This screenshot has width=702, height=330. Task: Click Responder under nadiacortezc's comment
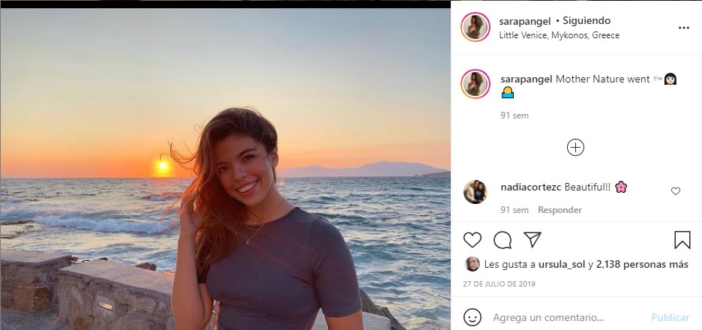coord(559,210)
